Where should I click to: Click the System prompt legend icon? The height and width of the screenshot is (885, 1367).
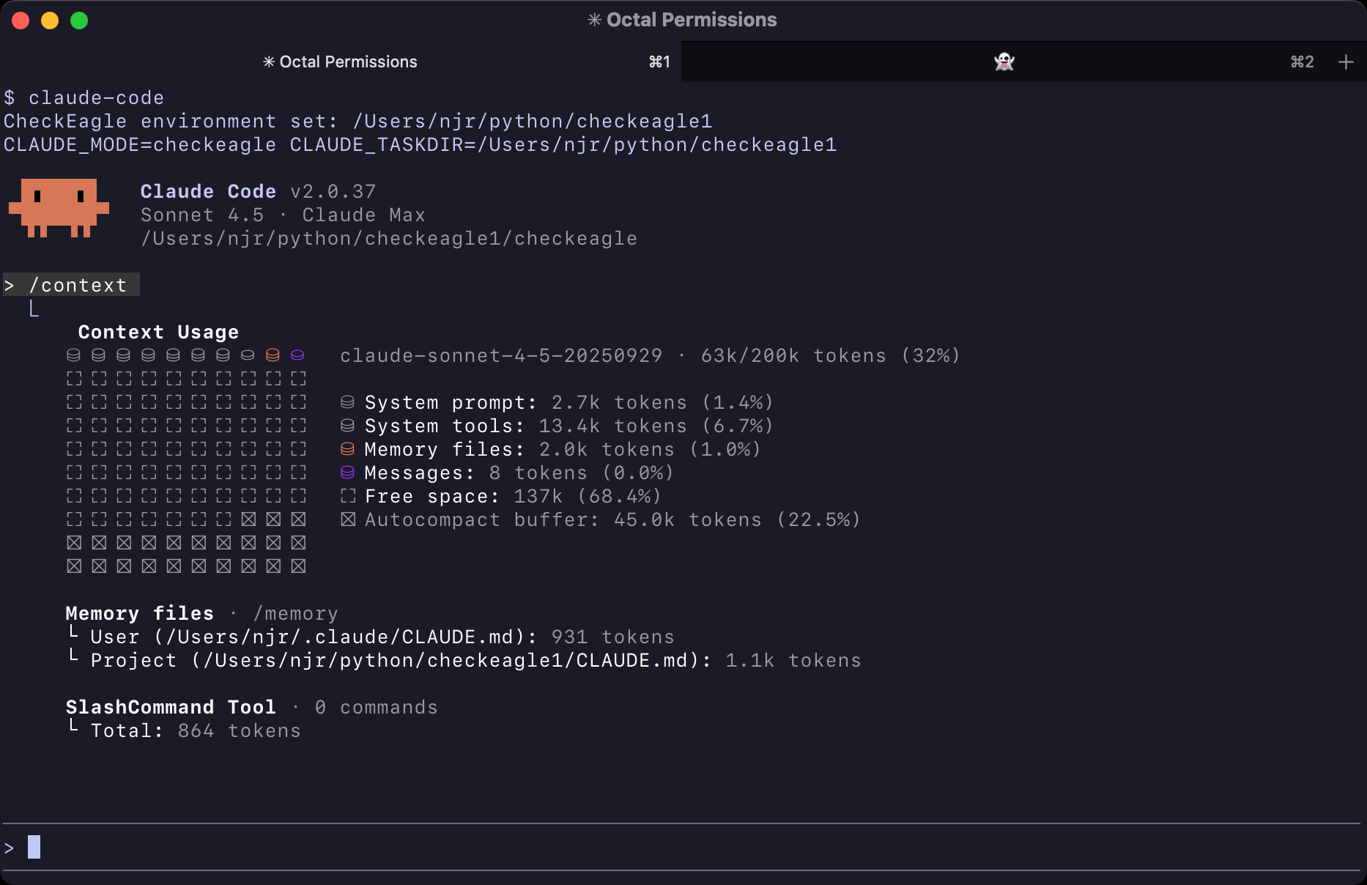click(348, 402)
